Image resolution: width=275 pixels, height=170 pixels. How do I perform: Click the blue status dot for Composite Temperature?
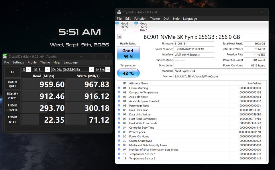[x=119, y=92]
